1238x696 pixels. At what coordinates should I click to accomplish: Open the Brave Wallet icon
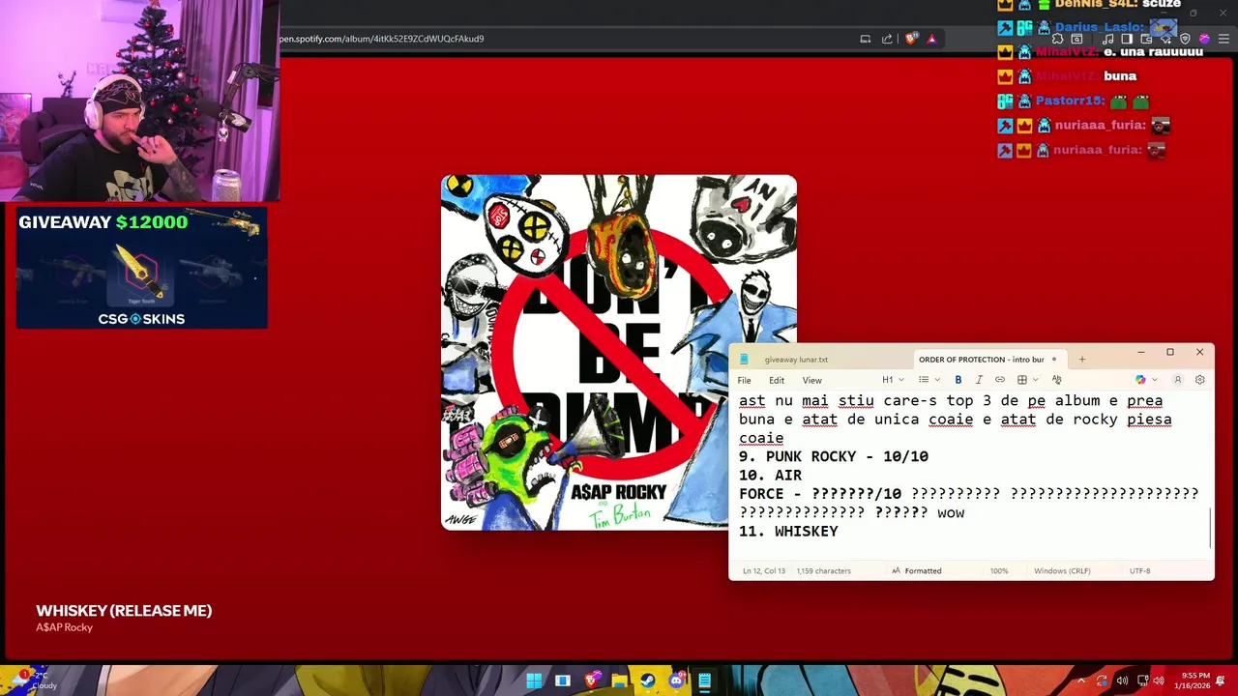(x=1146, y=39)
